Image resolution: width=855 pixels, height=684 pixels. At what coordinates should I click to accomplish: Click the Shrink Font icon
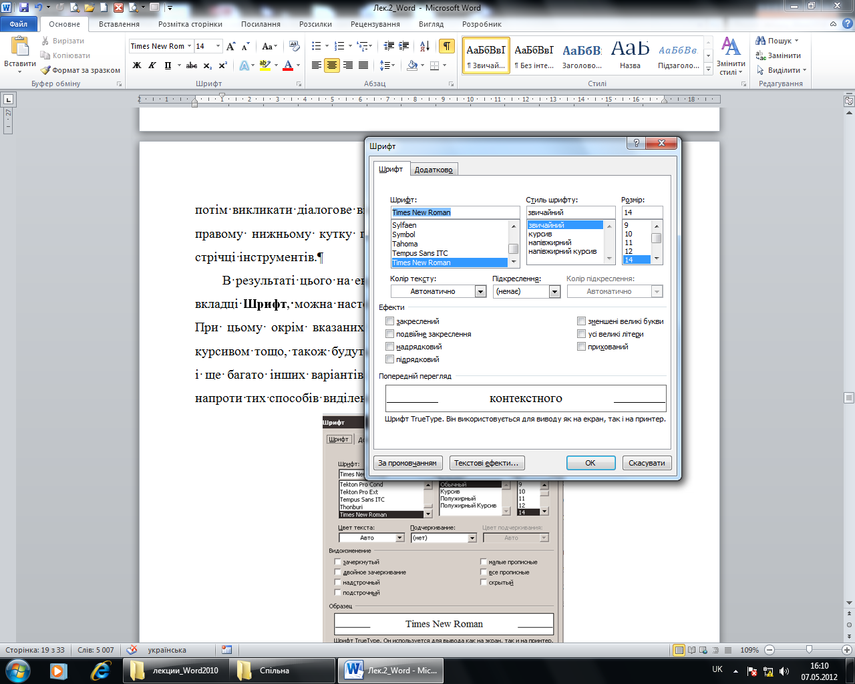(245, 46)
